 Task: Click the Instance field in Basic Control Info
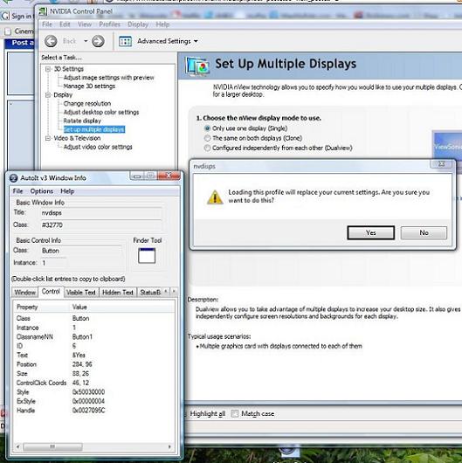pos(53,263)
